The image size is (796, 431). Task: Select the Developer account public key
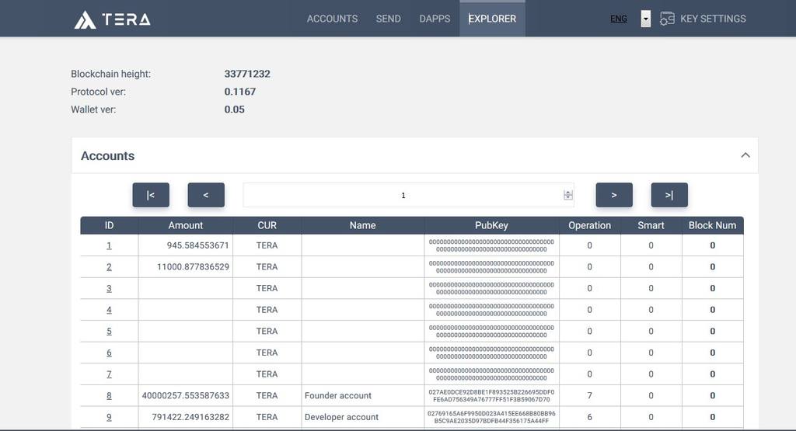[491, 417]
